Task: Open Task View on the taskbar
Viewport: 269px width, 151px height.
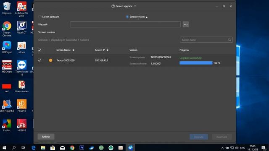Action: coord(24,148)
